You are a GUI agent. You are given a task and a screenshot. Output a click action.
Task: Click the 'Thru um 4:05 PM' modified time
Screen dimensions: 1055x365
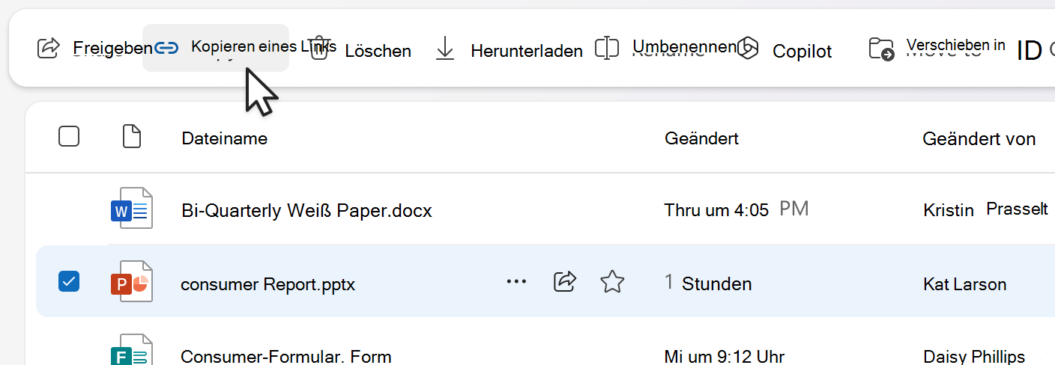(x=737, y=210)
